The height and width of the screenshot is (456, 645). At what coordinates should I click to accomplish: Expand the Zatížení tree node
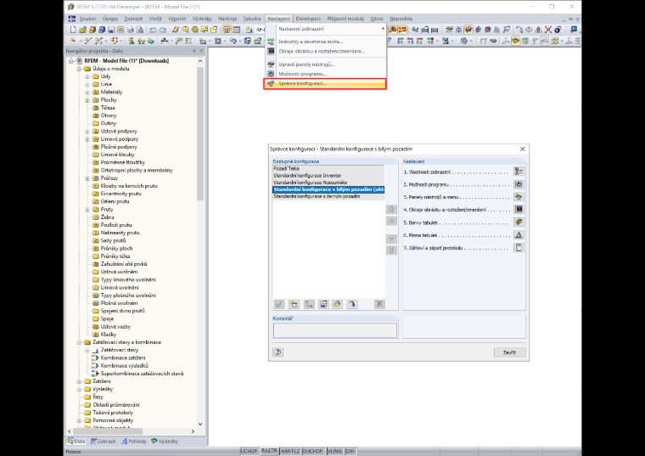[79, 381]
